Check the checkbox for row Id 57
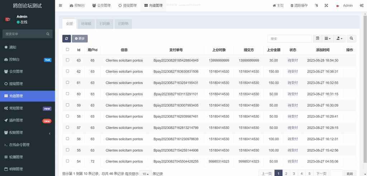367x176 pixels. coord(67,127)
